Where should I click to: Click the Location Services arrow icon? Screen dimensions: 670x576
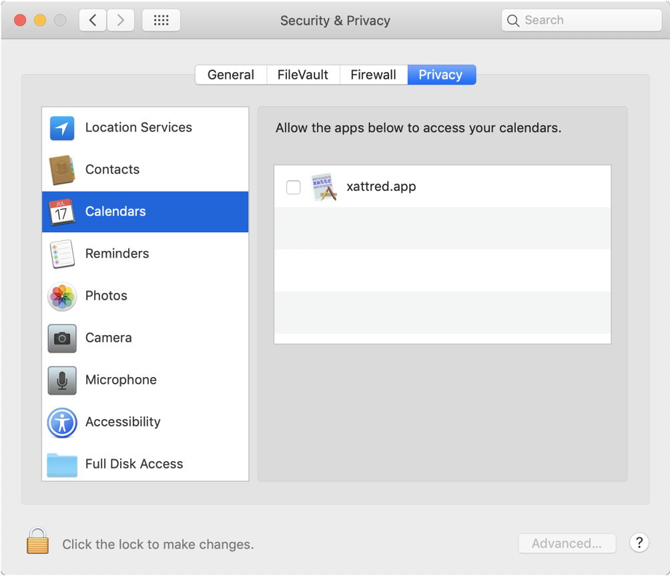click(62, 128)
